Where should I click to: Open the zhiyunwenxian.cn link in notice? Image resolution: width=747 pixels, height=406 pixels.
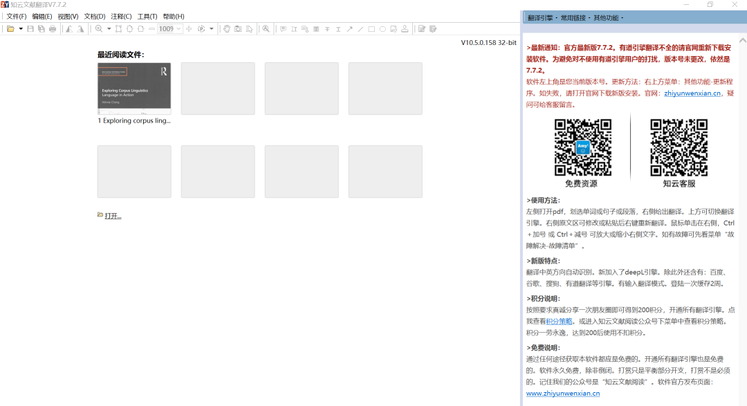pos(692,93)
